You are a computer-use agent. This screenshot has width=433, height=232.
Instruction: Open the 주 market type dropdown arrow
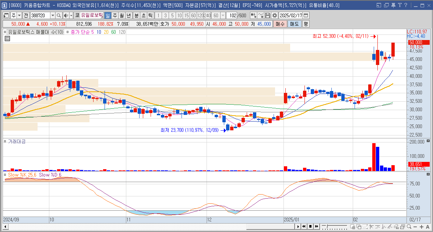(19, 16)
